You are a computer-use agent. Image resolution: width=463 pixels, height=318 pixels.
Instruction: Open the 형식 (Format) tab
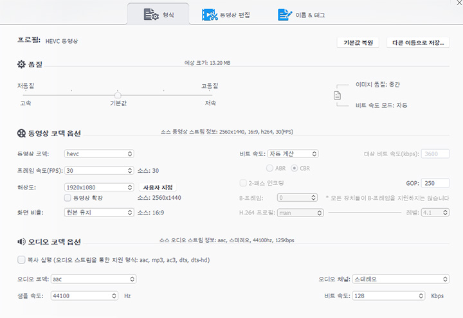158,14
